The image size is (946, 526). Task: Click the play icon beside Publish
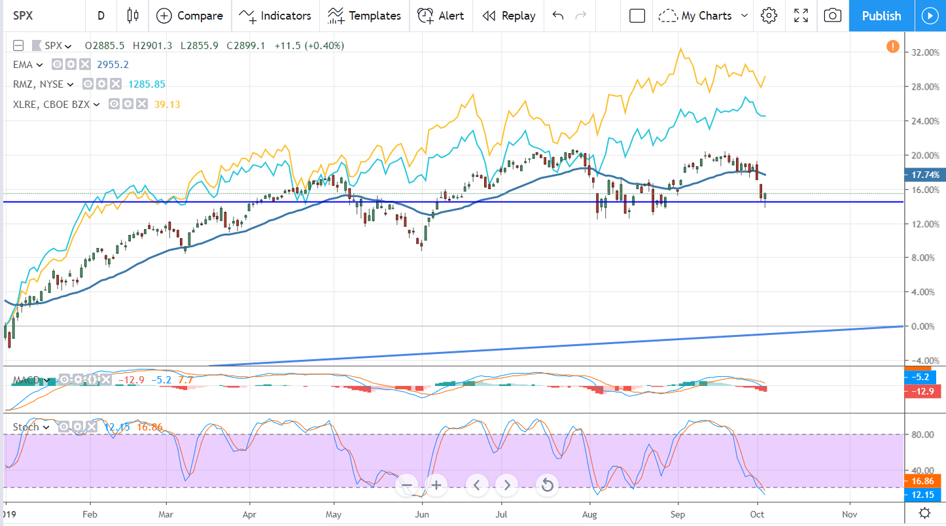click(x=930, y=16)
